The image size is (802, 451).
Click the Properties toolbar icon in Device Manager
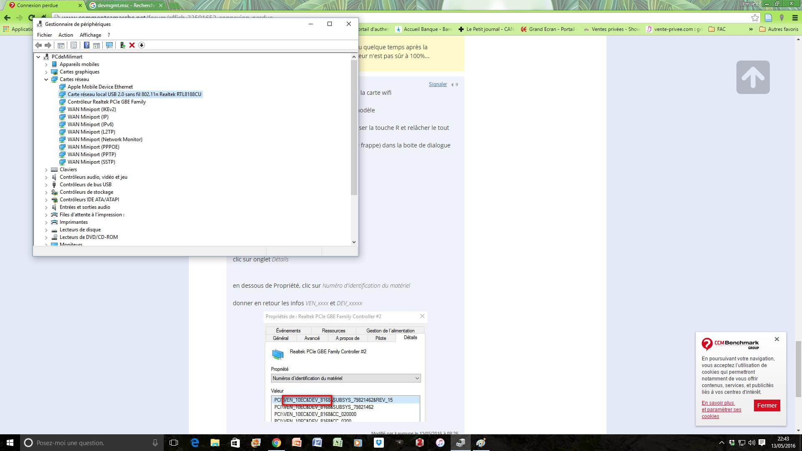pos(74,45)
